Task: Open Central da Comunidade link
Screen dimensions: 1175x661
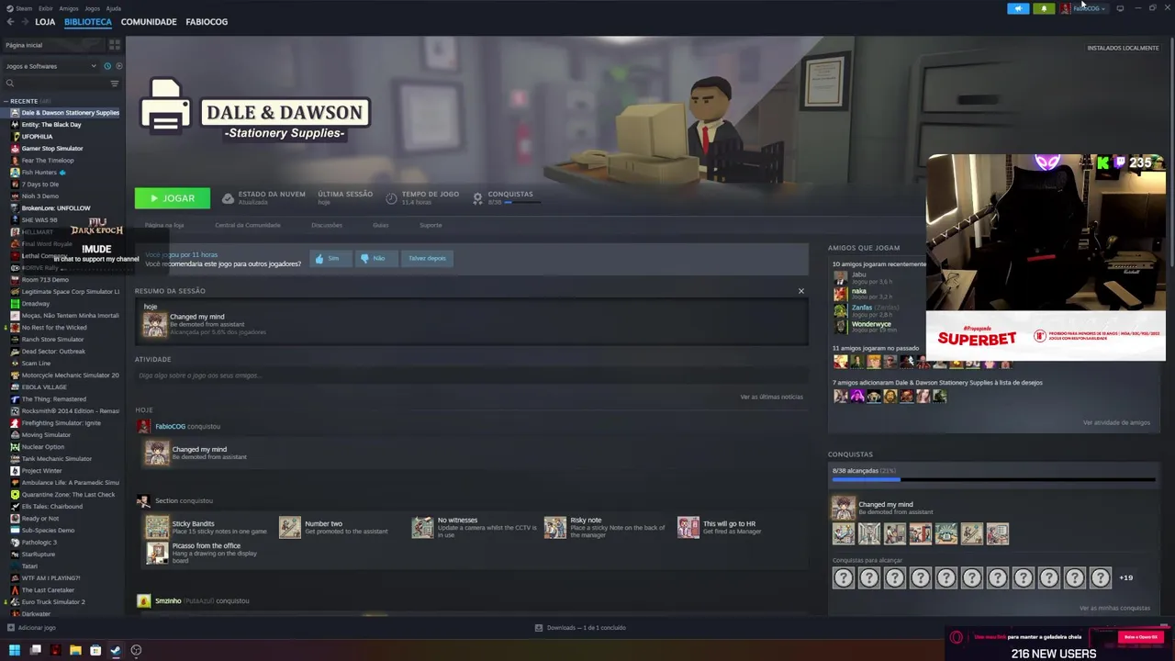Action: pos(248,225)
